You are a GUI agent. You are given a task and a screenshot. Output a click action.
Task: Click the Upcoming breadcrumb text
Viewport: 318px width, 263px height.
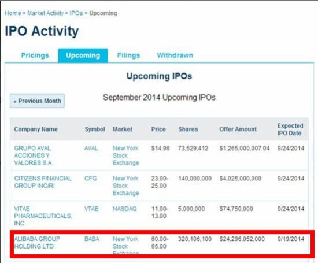103,13
